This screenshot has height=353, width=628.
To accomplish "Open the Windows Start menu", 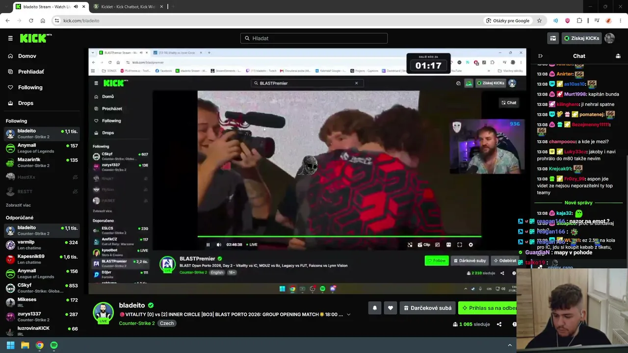I will coord(10,345).
